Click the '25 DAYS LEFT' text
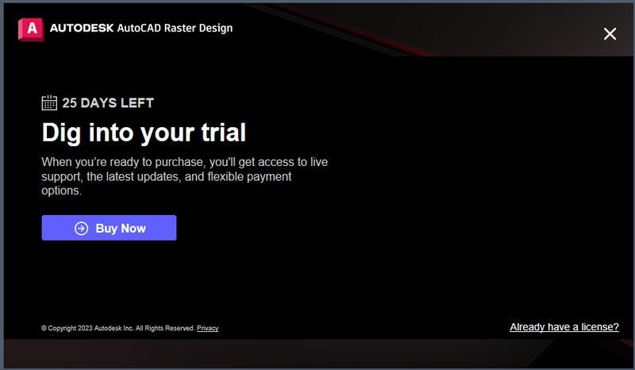Image resolution: width=635 pixels, height=370 pixels. (108, 103)
